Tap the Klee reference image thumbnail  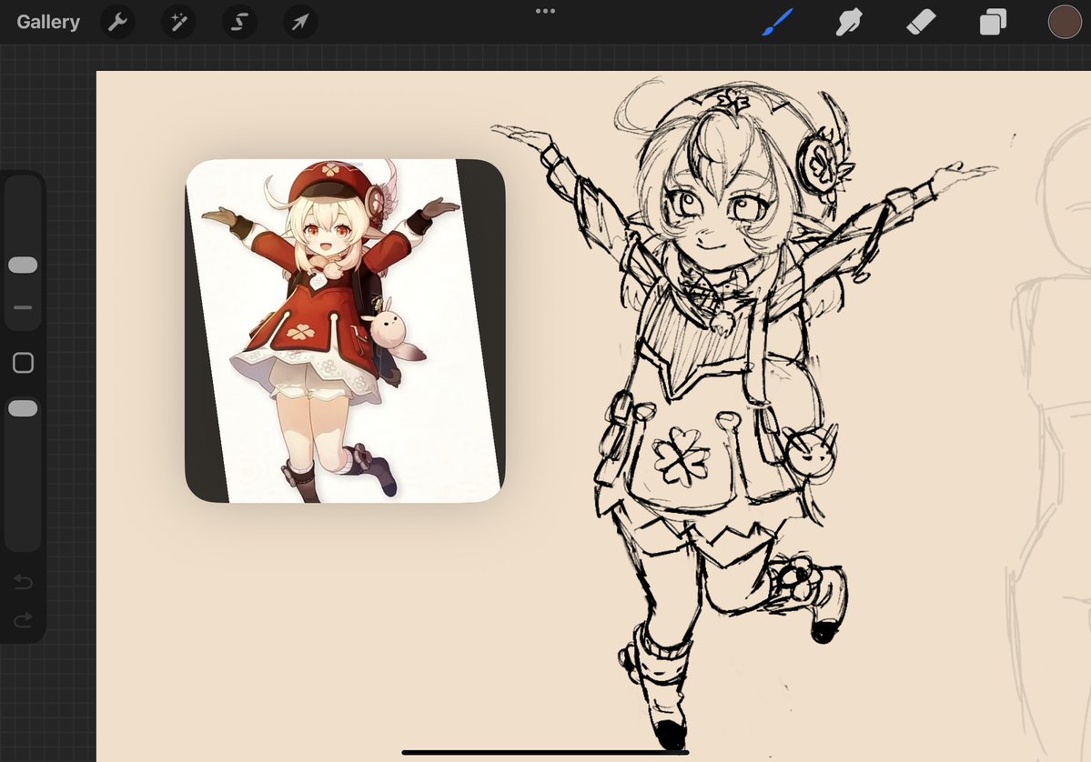[345, 331]
